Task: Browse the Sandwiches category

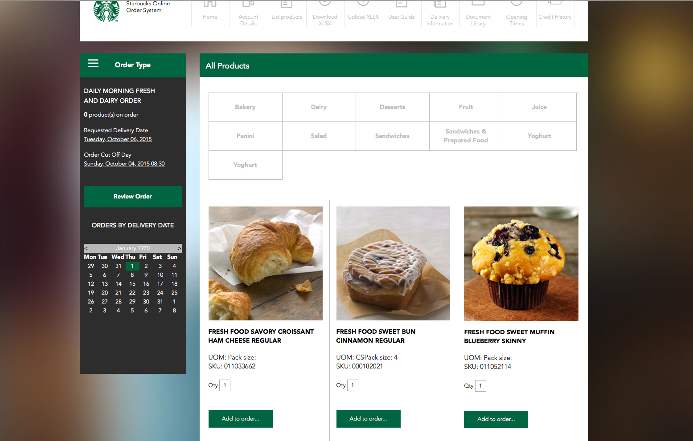Action: (392, 136)
